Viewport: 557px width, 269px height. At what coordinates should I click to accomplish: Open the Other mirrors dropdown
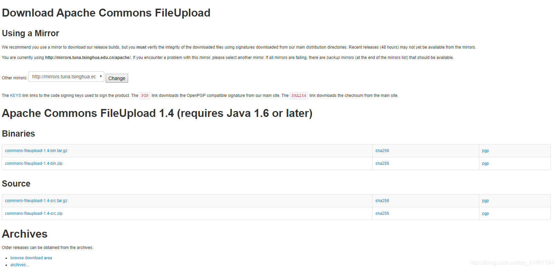pos(66,77)
